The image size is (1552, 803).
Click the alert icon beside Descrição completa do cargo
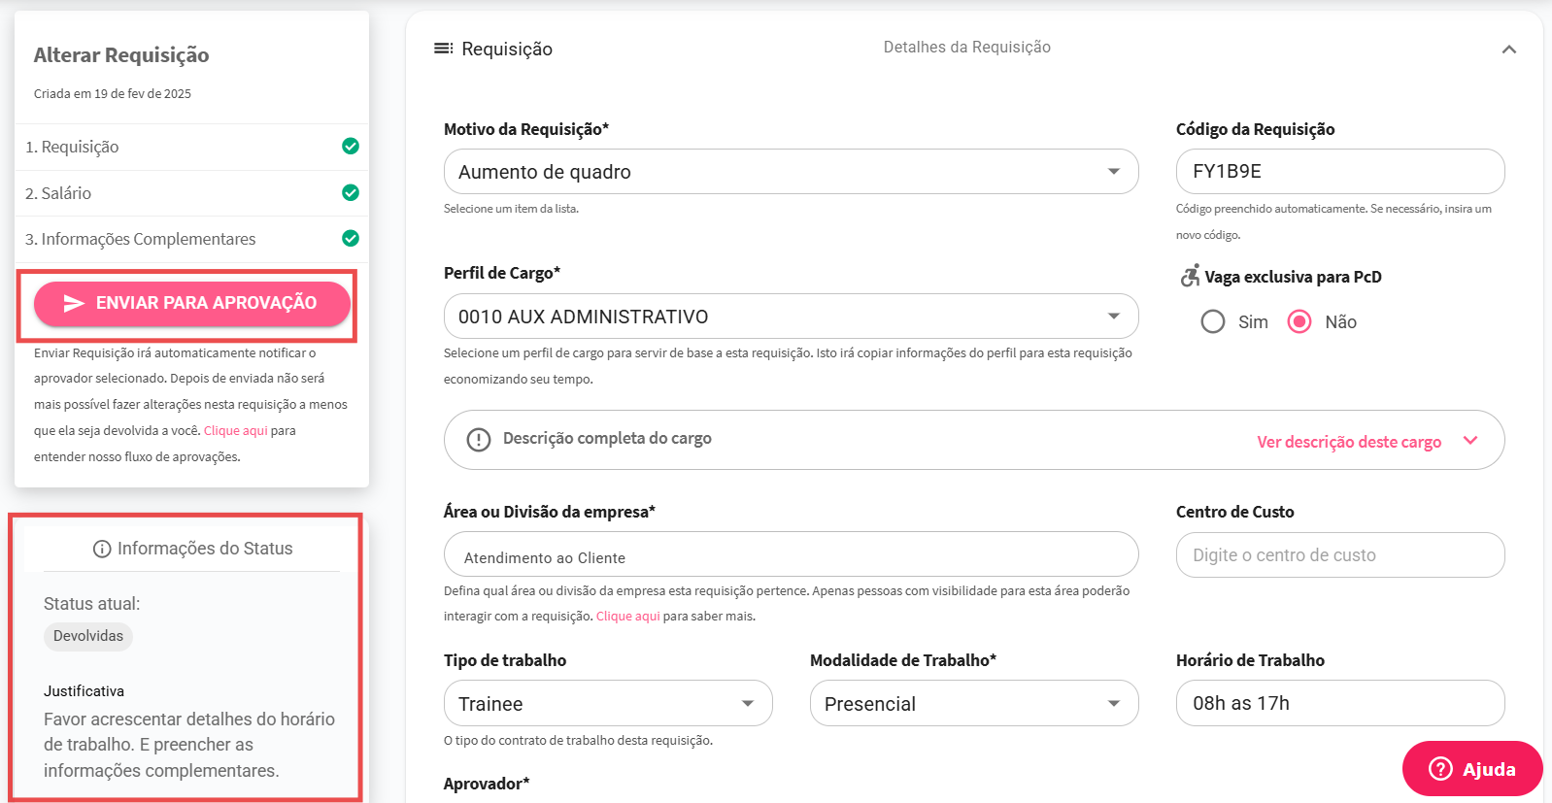(x=479, y=440)
